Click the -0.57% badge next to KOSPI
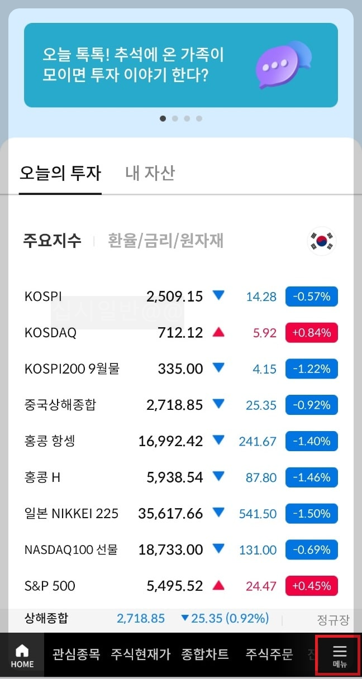The image size is (362, 679). click(311, 297)
